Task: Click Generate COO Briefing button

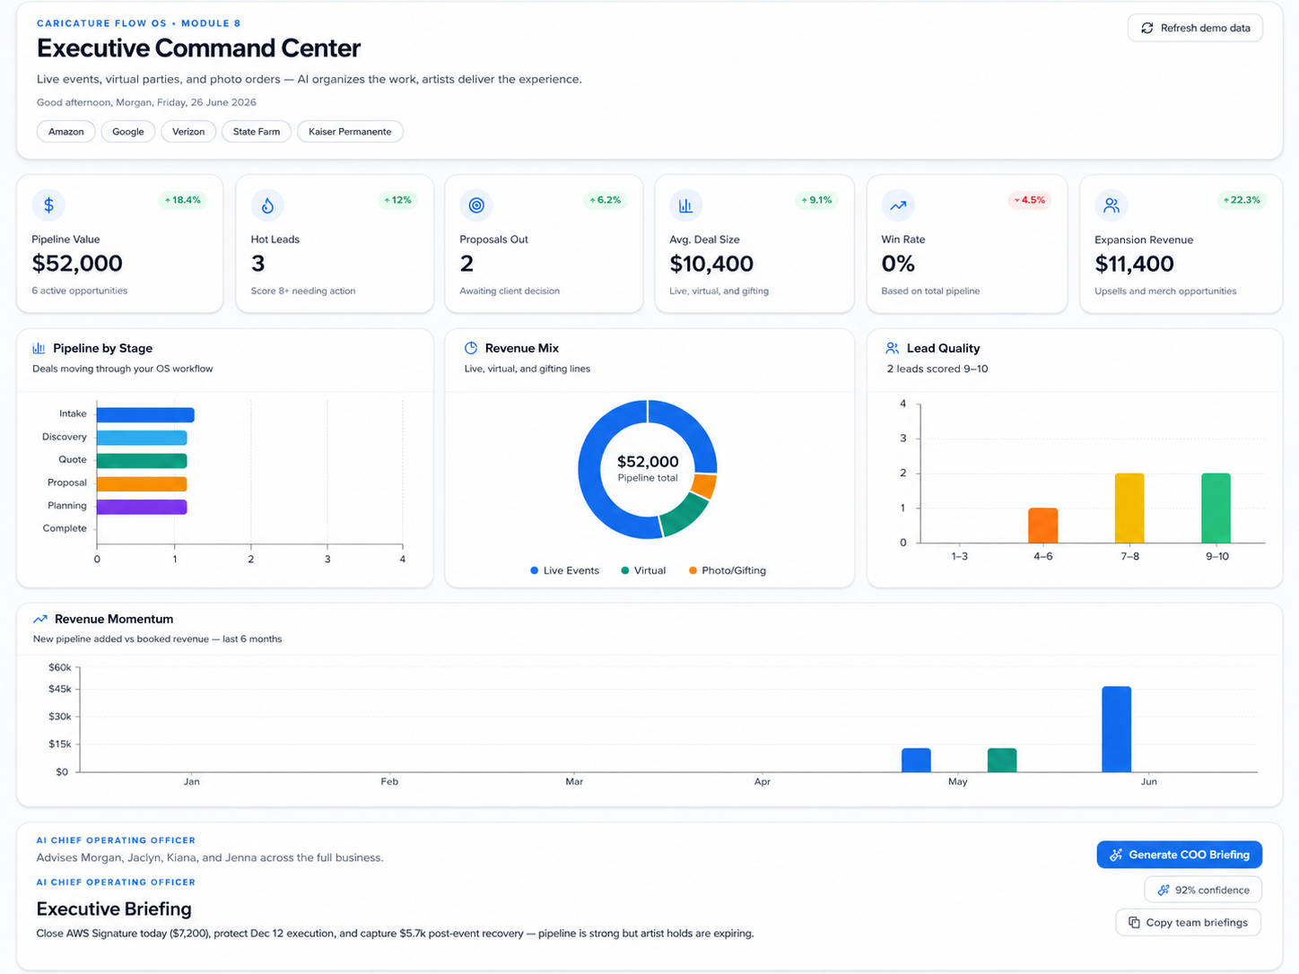Action: coord(1179,855)
